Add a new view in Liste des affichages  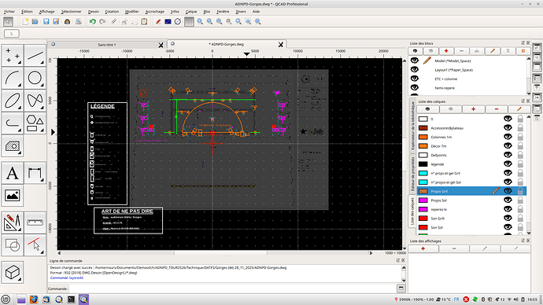[423, 248]
